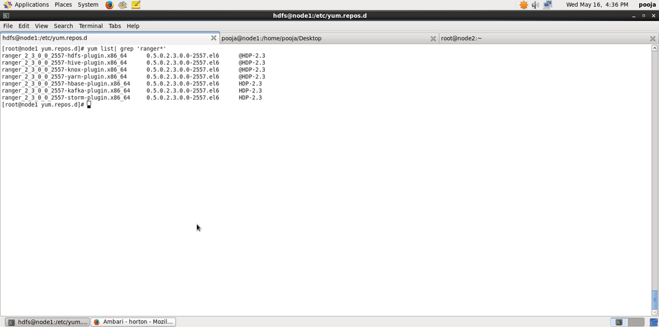Click the knox-plugin package line
The image size is (659, 327).
coord(133,70)
